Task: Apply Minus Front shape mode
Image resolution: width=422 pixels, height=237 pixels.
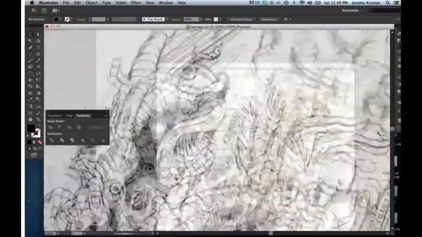Action: [x=60, y=127]
